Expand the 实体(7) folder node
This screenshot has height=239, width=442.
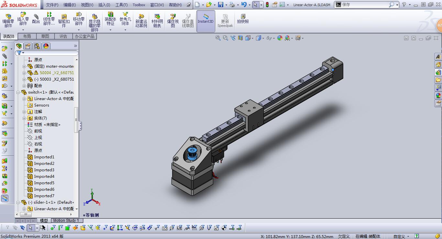click(x=24, y=118)
